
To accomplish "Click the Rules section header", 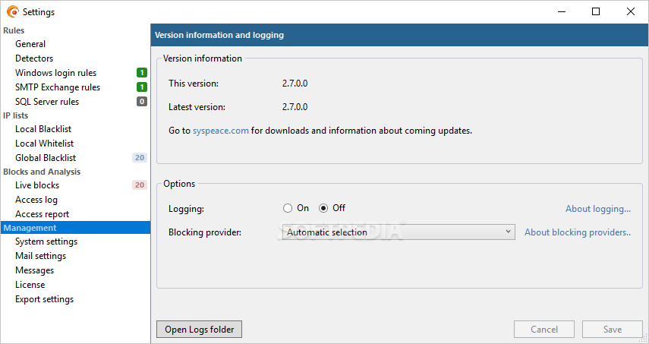I will 14,30.
